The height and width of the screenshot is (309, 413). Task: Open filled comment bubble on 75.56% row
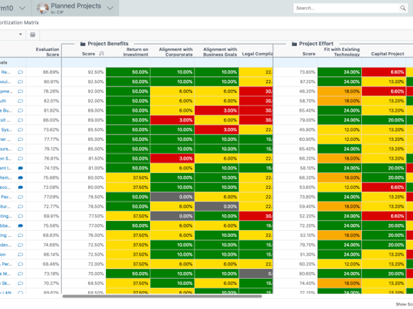tap(21, 226)
